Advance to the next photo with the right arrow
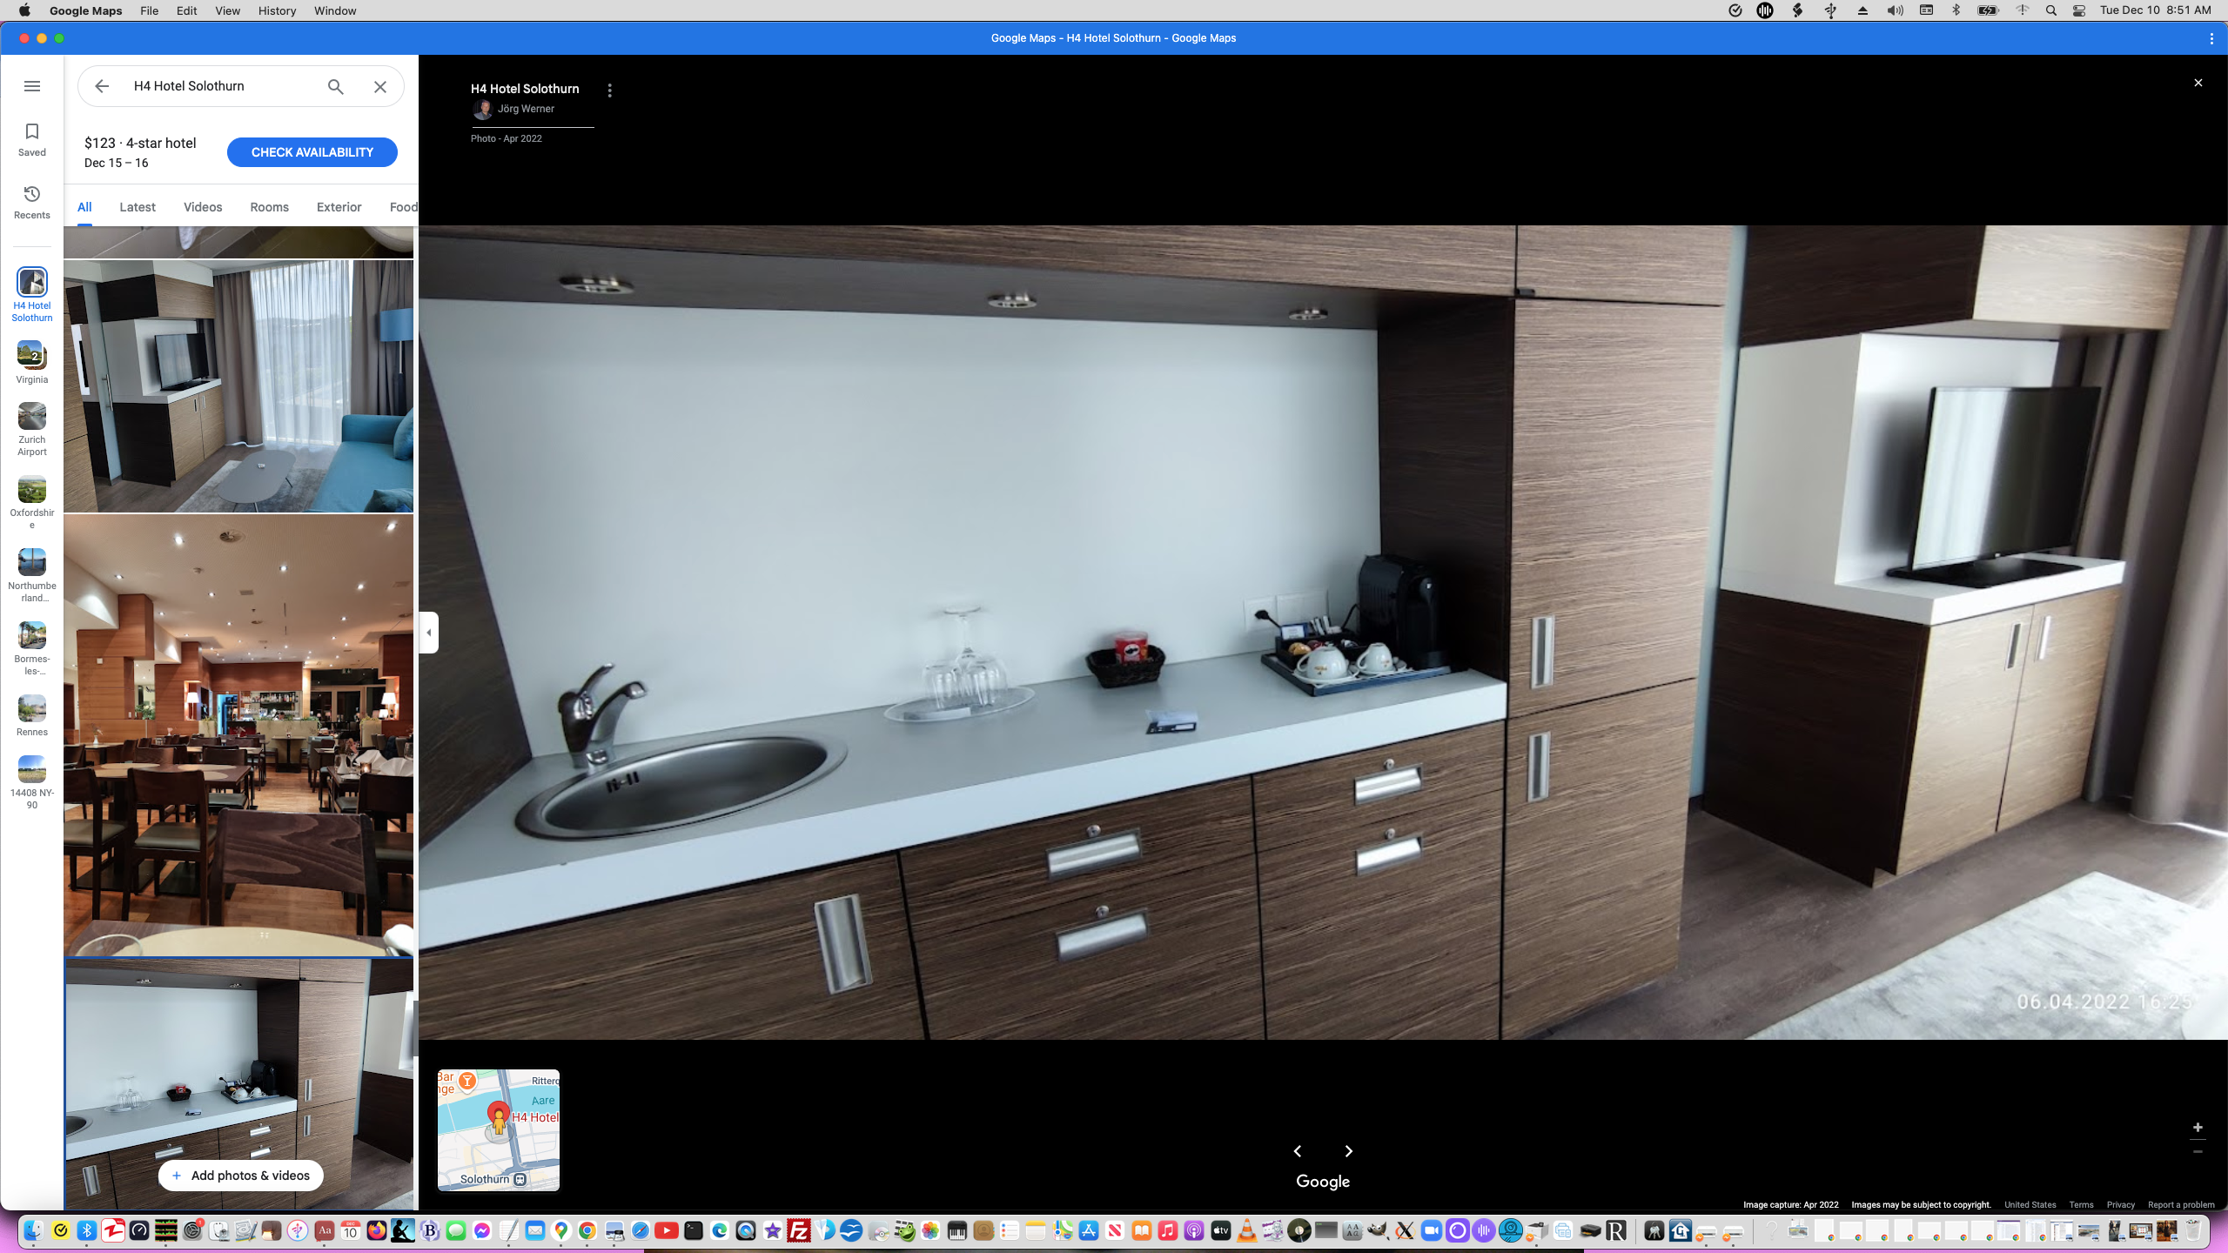 click(x=1348, y=1150)
